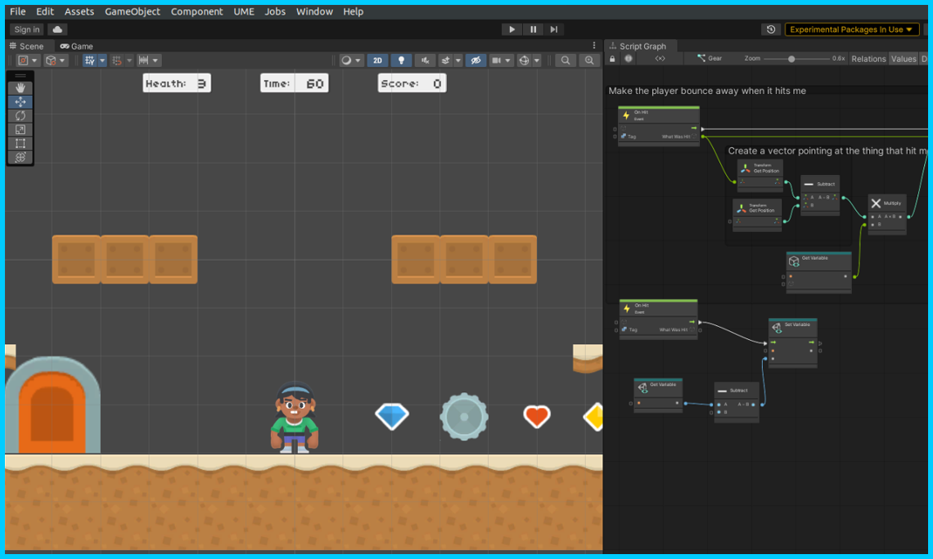Select the Move tool in the Scene overlay
The width and height of the screenshot is (933, 559).
tap(20, 101)
